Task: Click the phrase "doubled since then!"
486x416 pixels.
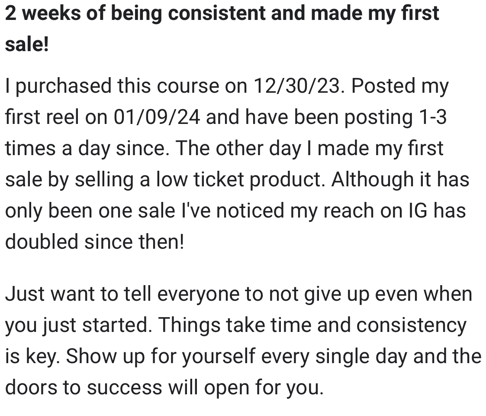Action: point(95,241)
